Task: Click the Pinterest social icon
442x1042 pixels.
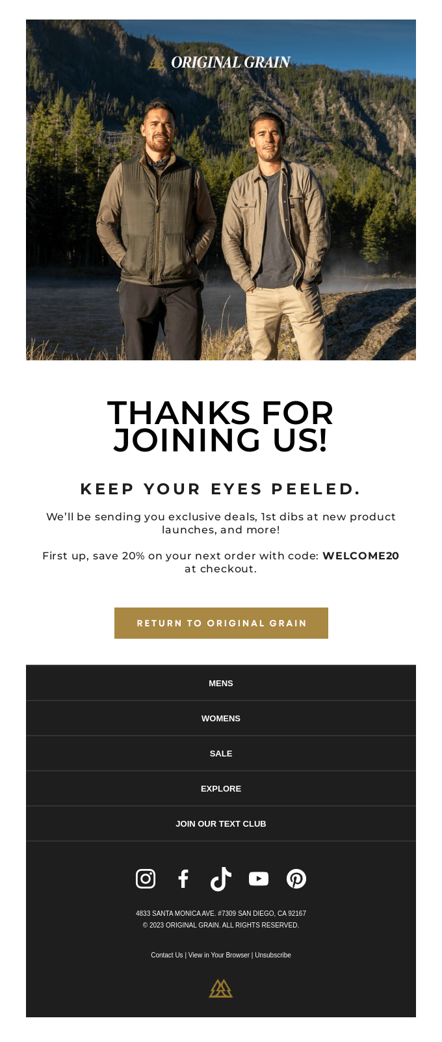Action: (x=297, y=878)
